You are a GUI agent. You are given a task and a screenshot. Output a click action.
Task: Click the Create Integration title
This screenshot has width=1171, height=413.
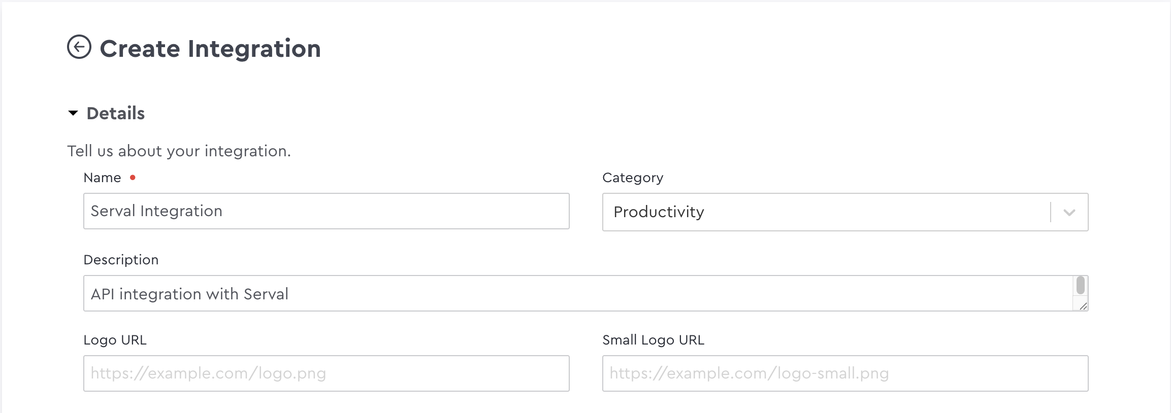point(210,48)
